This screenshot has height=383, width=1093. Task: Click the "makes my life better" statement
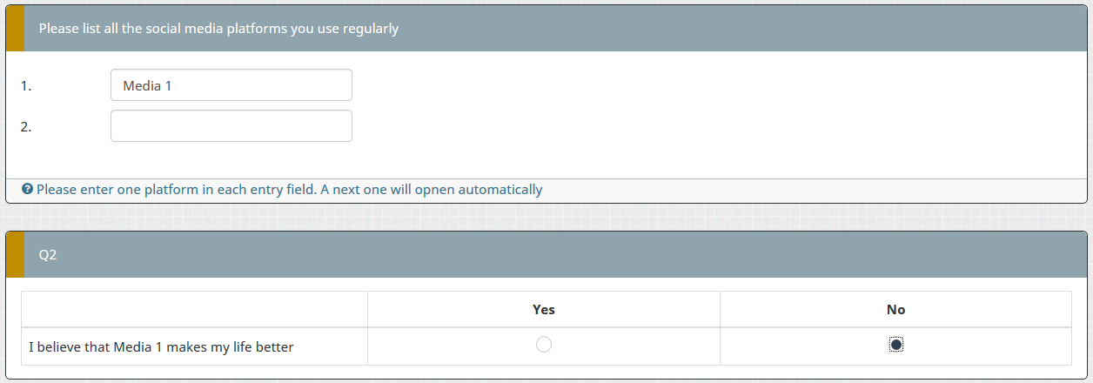pos(161,347)
